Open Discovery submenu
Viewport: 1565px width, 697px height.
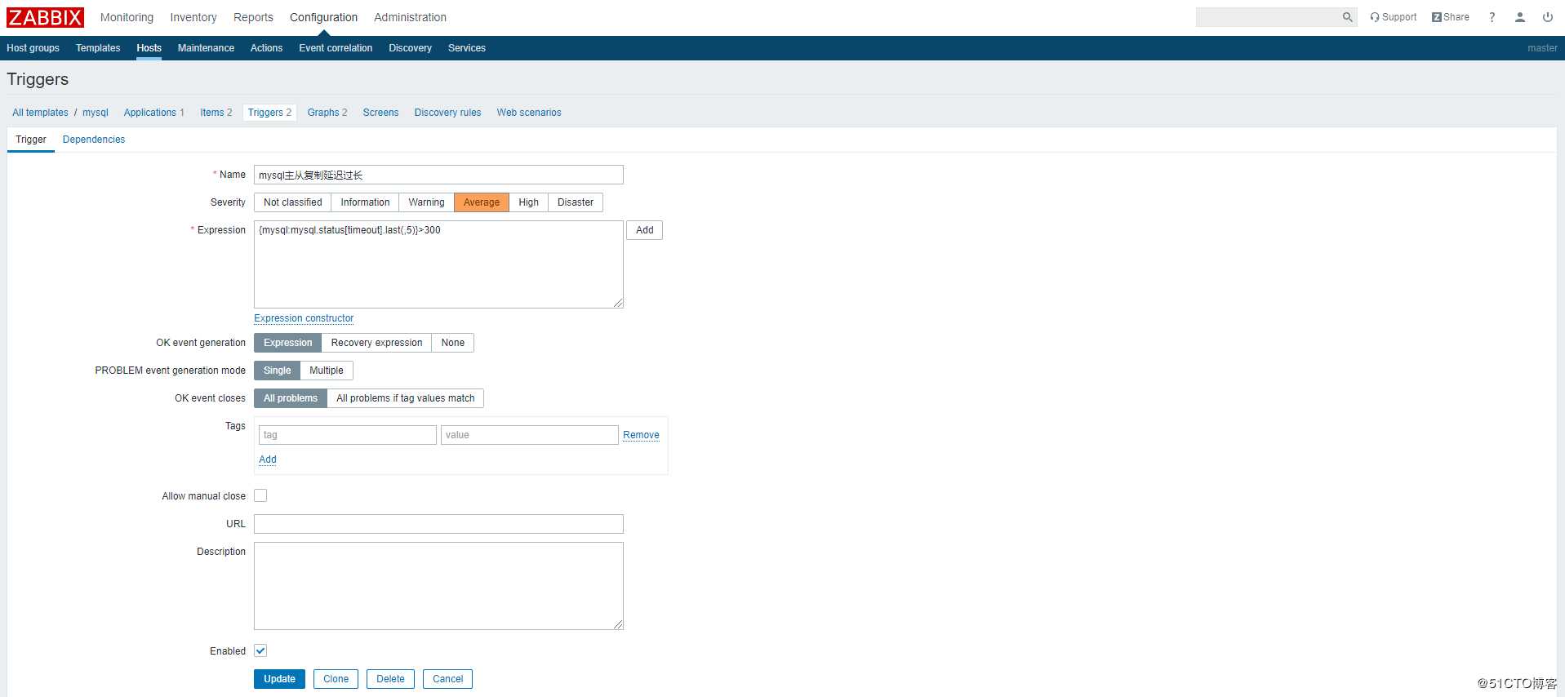(410, 48)
